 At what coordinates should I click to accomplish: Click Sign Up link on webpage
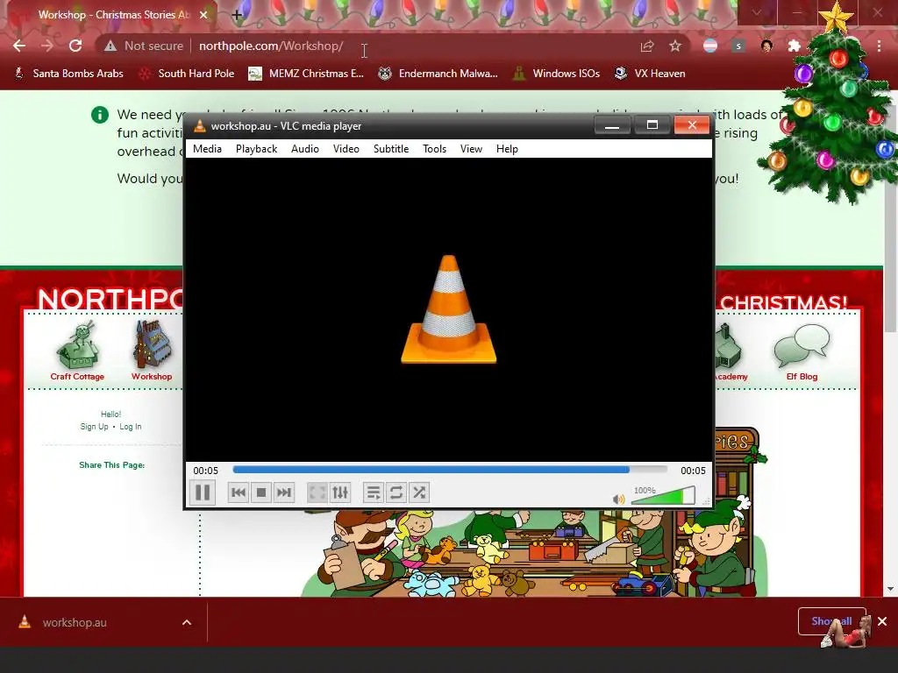pos(94,427)
